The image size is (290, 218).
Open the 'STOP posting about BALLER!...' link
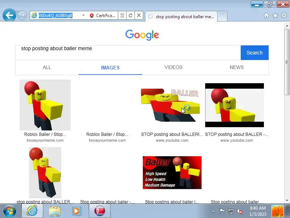[172, 134]
